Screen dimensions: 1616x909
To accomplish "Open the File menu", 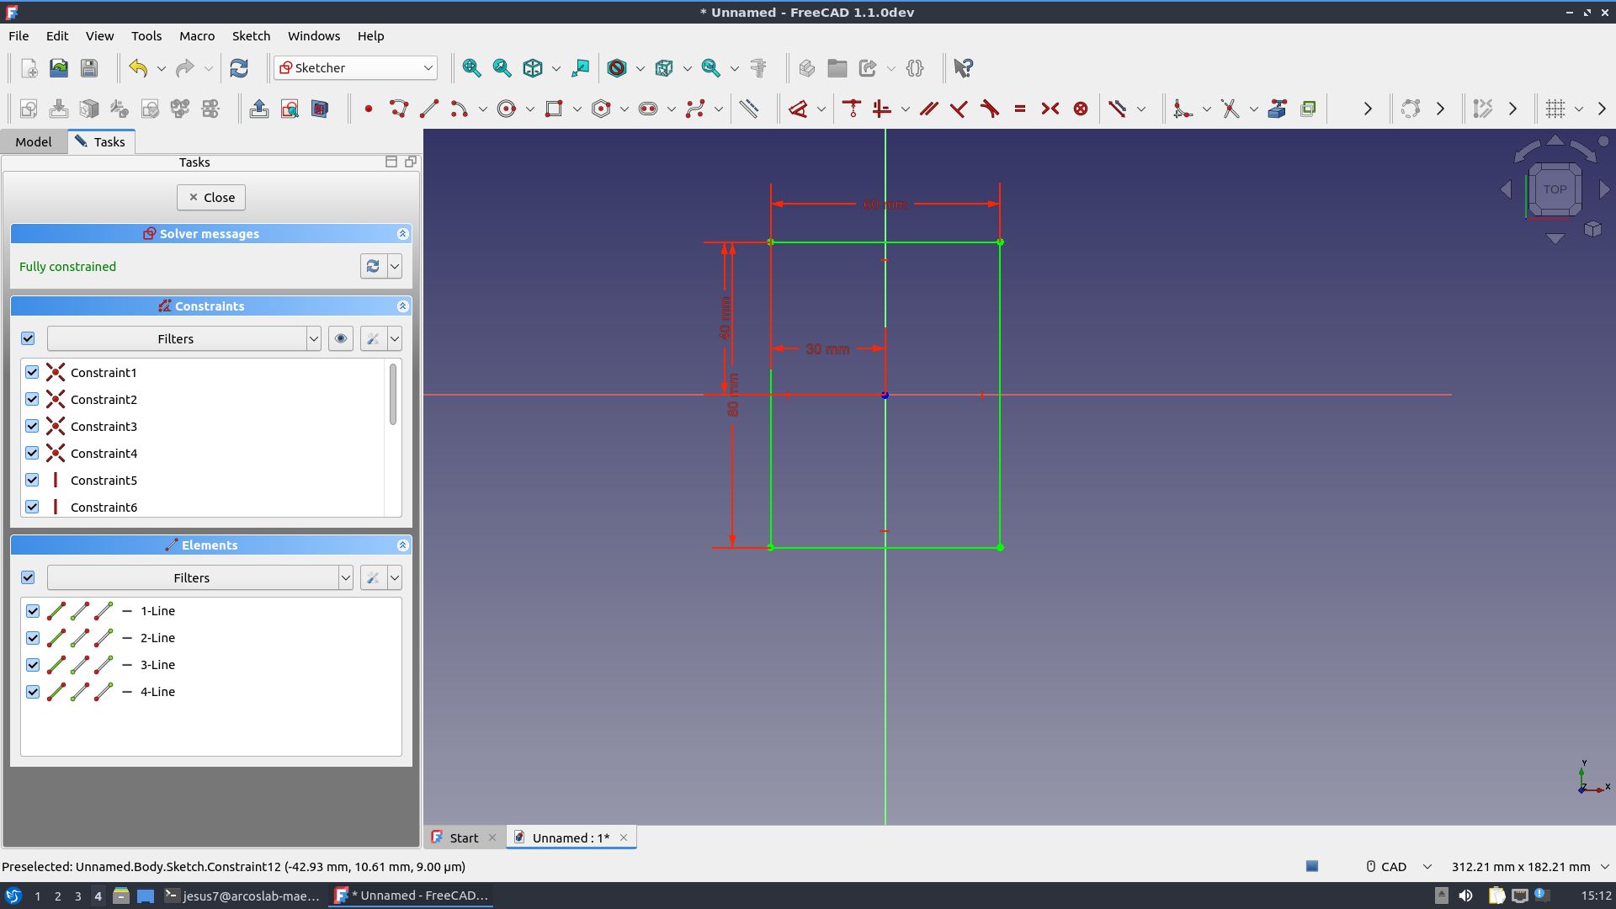I will pyautogui.click(x=19, y=36).
